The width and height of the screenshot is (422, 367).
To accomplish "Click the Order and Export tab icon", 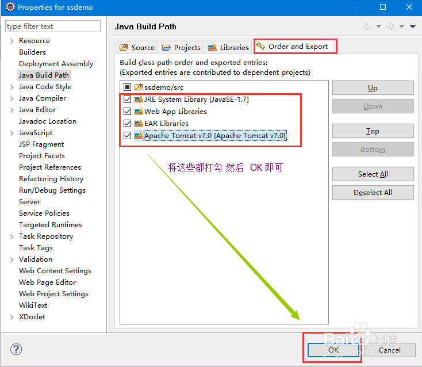I will pos(260,46).
